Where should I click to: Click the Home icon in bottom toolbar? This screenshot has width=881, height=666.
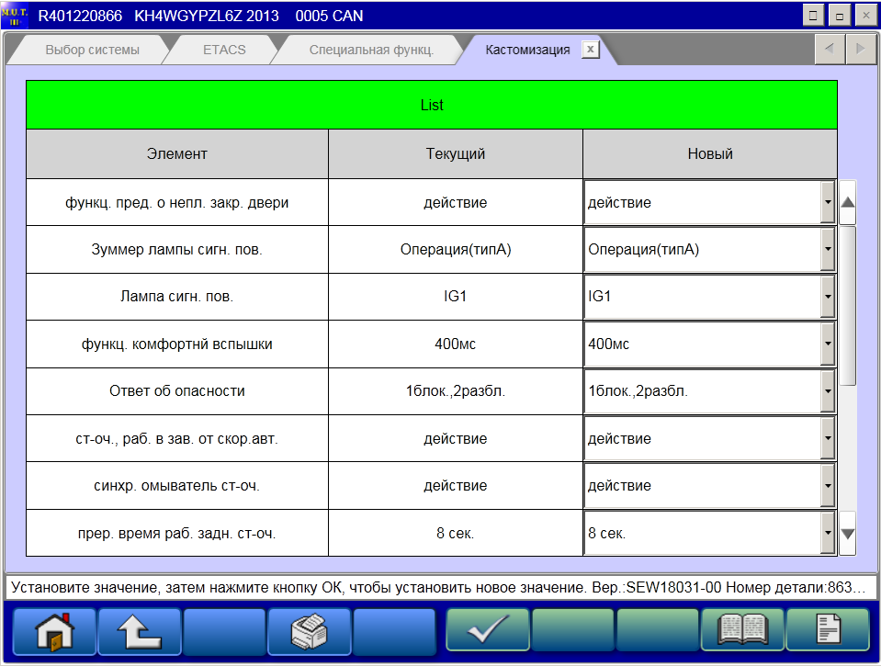(x=53, y=630)
